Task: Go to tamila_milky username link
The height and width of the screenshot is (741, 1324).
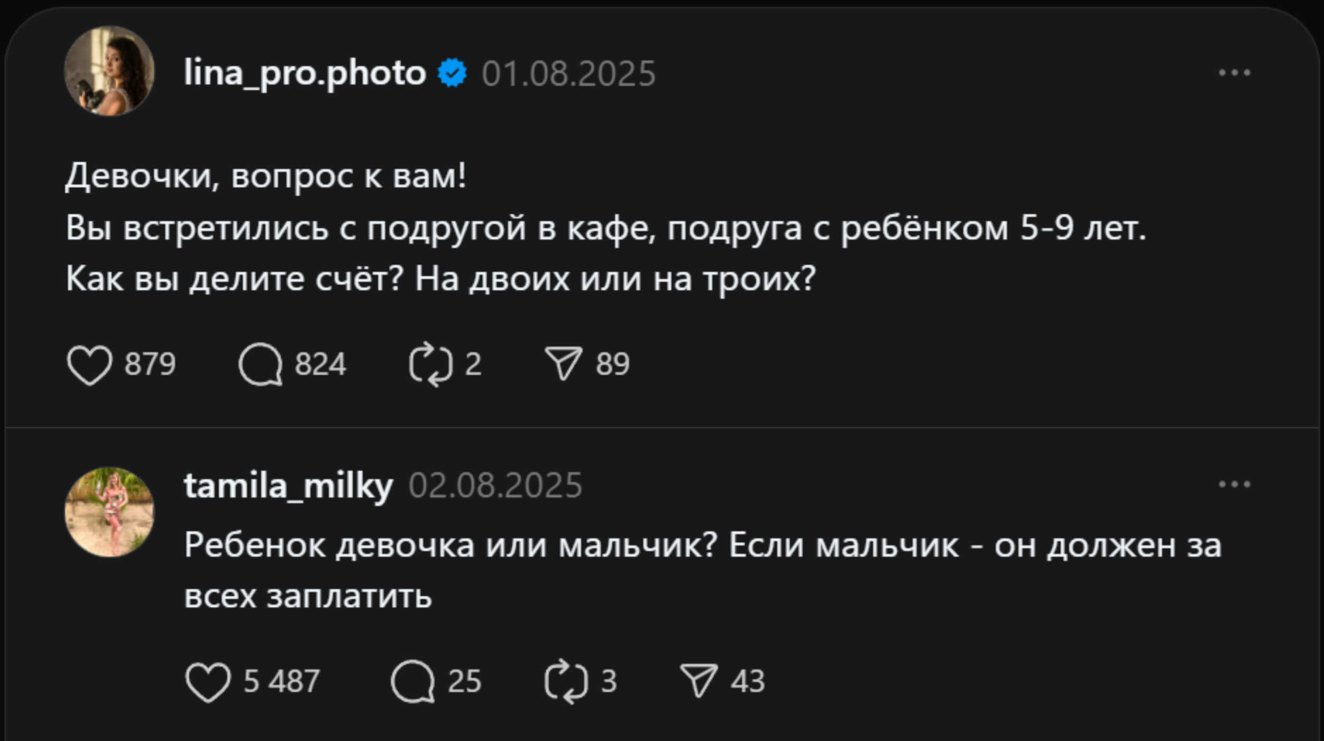Action: pos(288,485)
